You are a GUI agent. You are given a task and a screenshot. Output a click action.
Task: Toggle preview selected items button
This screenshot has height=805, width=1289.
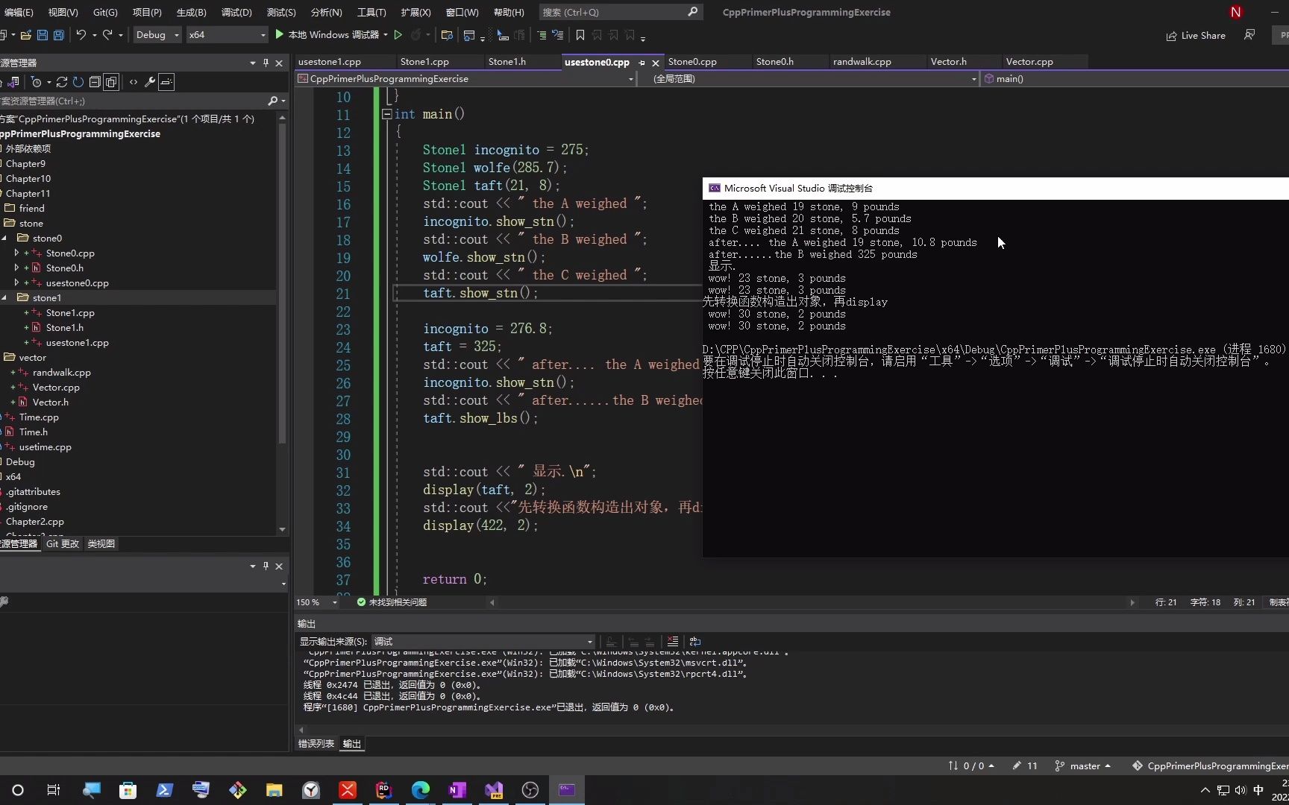166,82
